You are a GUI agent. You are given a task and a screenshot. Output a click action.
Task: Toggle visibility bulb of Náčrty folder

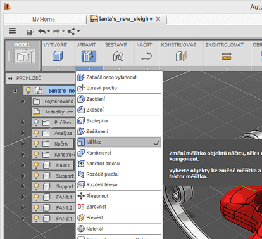click(36, 144)
